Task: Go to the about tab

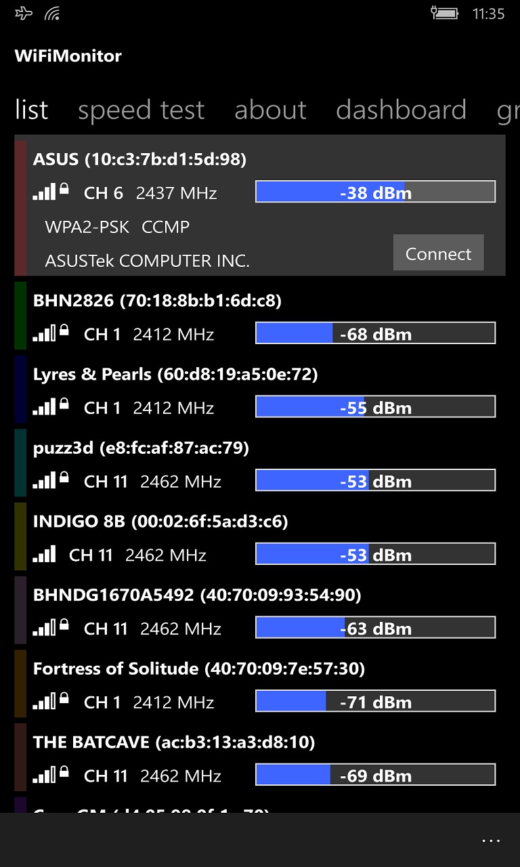Action: (x=270, y=110)
